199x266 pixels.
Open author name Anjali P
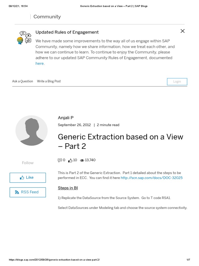[x=66, y=118]
